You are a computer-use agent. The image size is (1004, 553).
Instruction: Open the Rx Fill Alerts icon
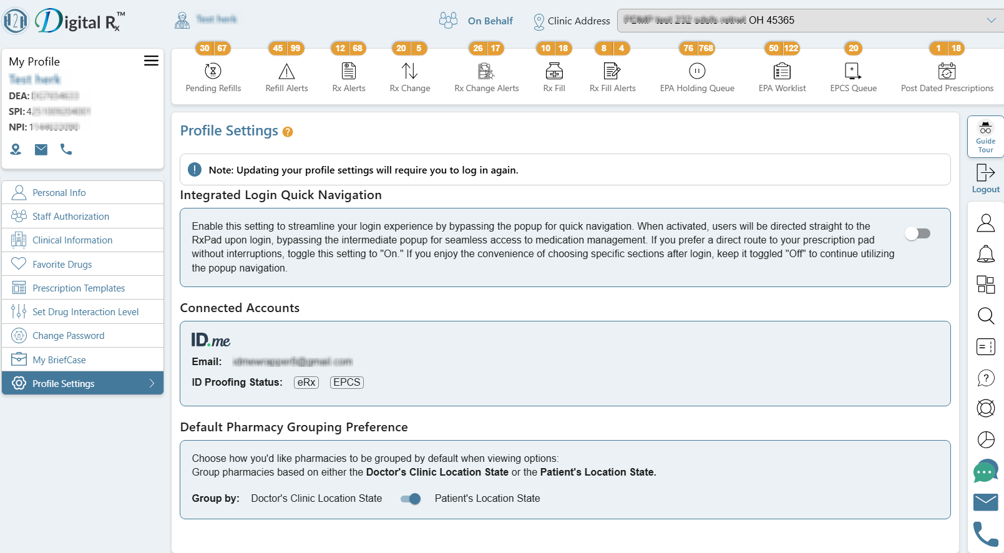click(x=612, y=71)
